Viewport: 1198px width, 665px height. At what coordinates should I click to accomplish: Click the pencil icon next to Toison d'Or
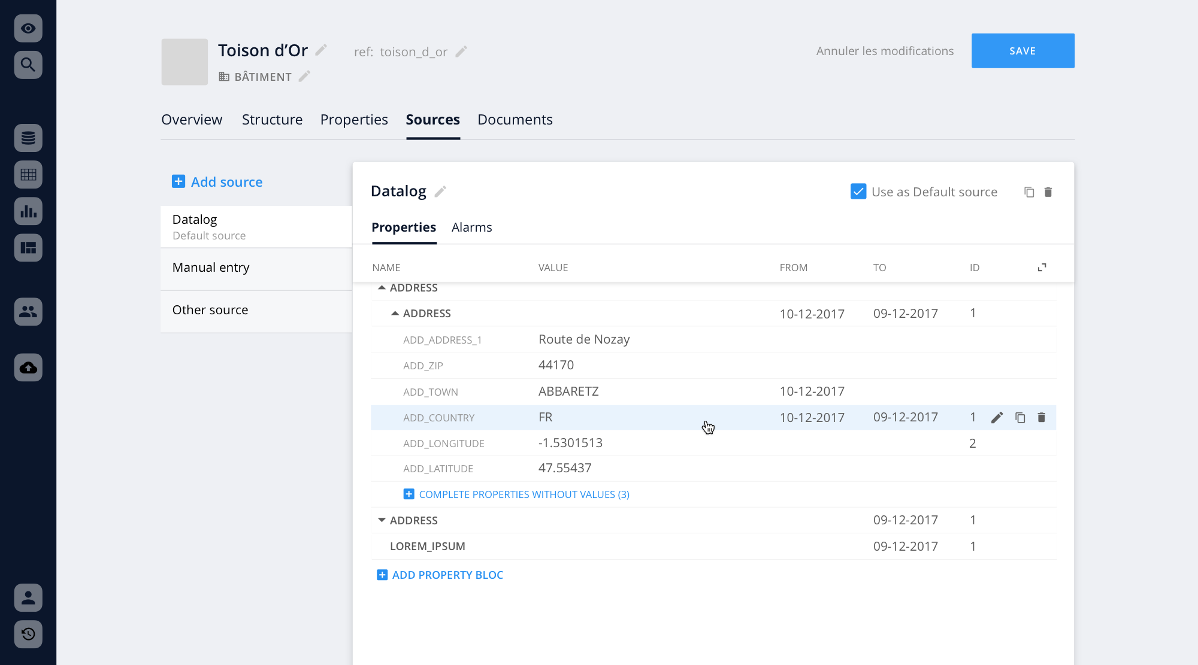(x=321, y=50)
